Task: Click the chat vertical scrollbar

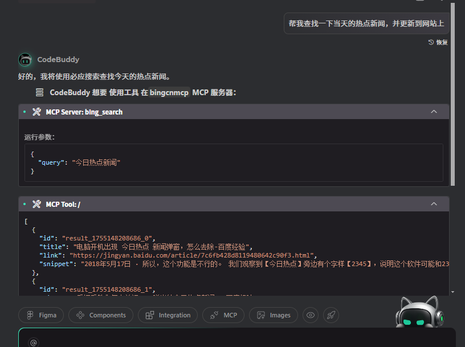Action: click(452, 95)
